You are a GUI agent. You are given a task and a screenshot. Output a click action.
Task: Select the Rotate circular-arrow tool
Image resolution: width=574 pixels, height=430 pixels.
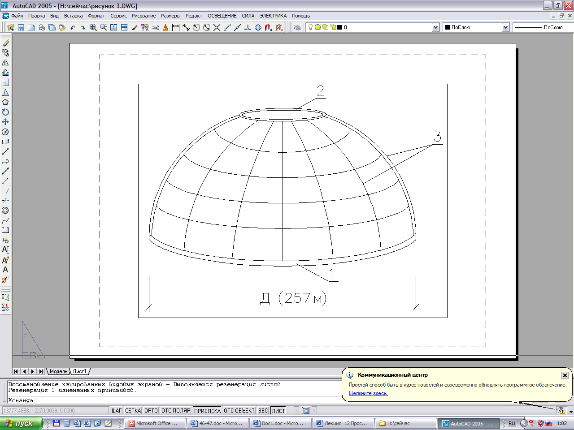[5, 112]
